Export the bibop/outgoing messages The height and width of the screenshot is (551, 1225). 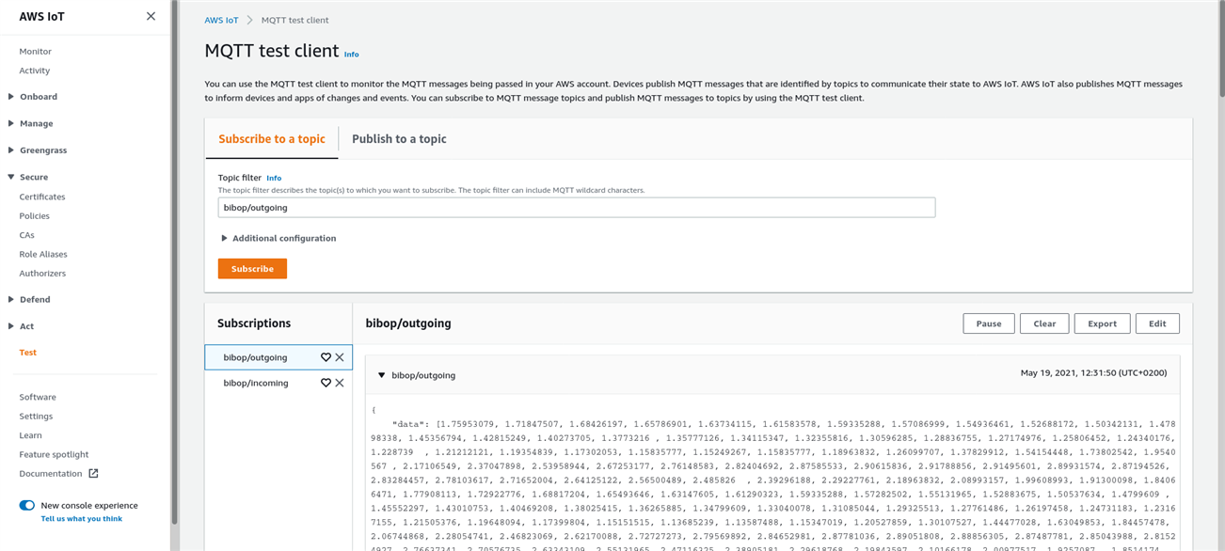[1102, 323]
